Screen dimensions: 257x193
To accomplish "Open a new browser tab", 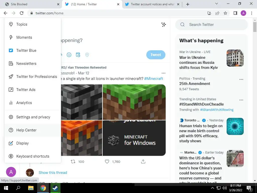I will click(x=188, y=4).
